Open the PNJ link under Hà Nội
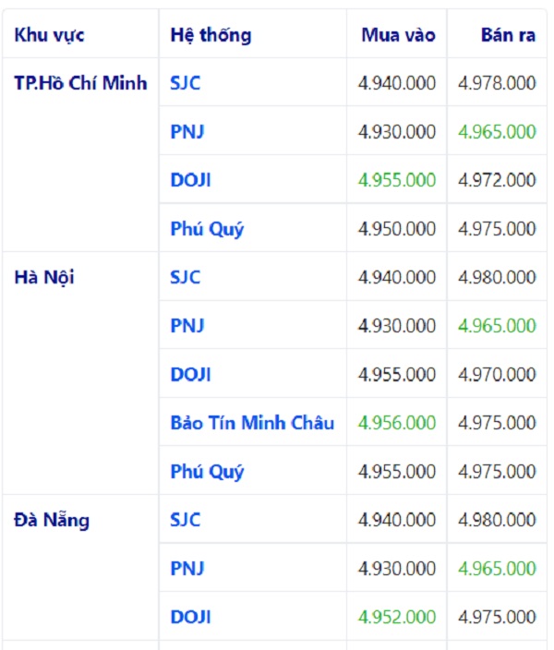554x650 pixels. 187,326
